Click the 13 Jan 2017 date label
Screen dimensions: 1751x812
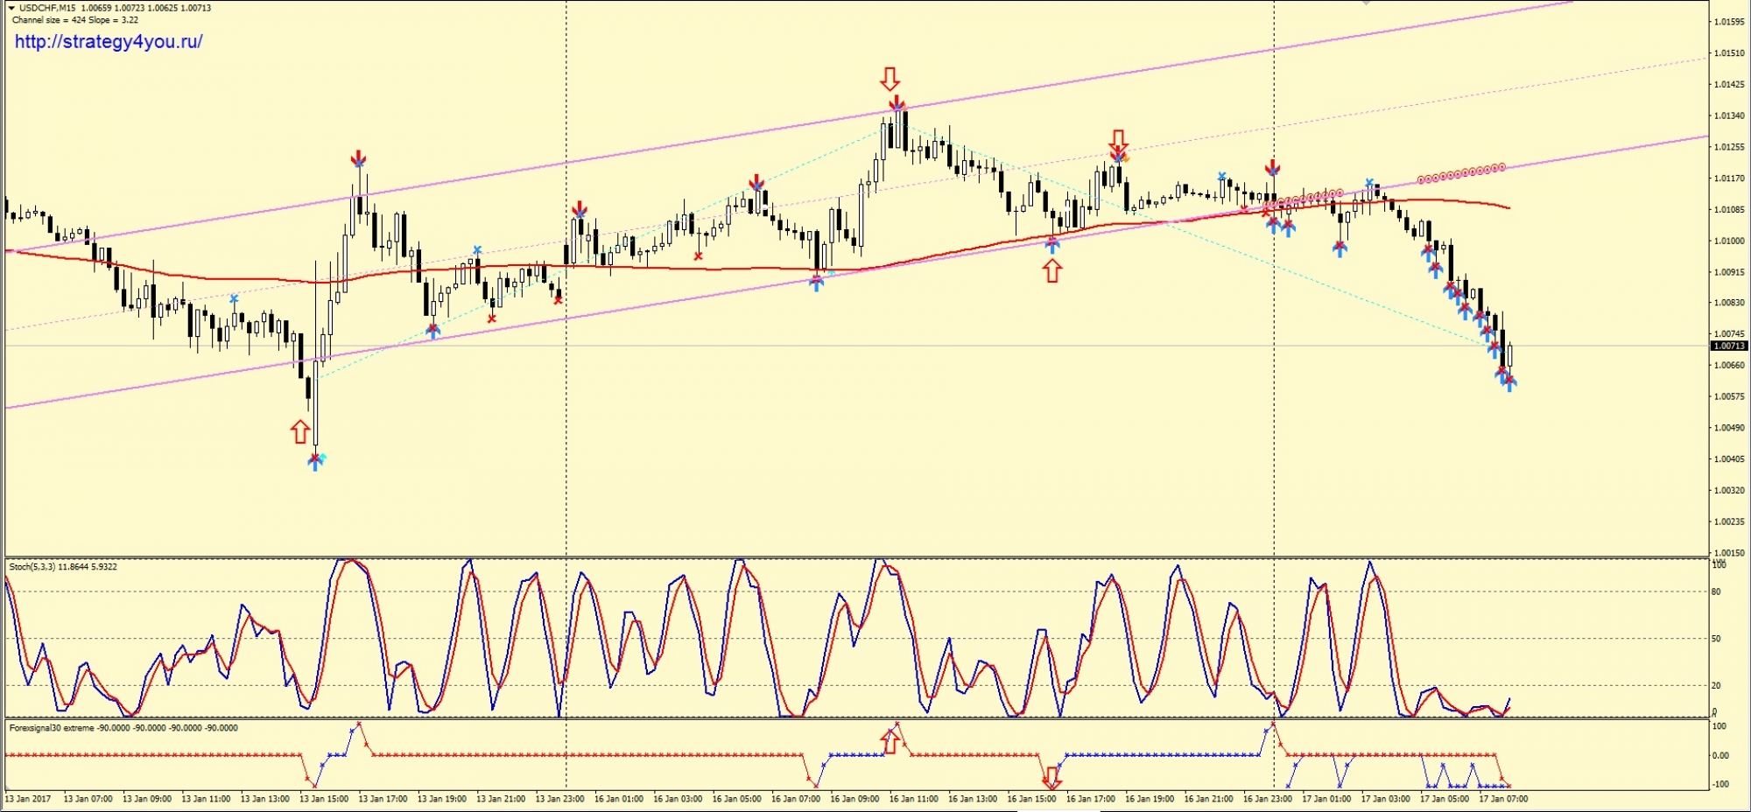[27, 799]
